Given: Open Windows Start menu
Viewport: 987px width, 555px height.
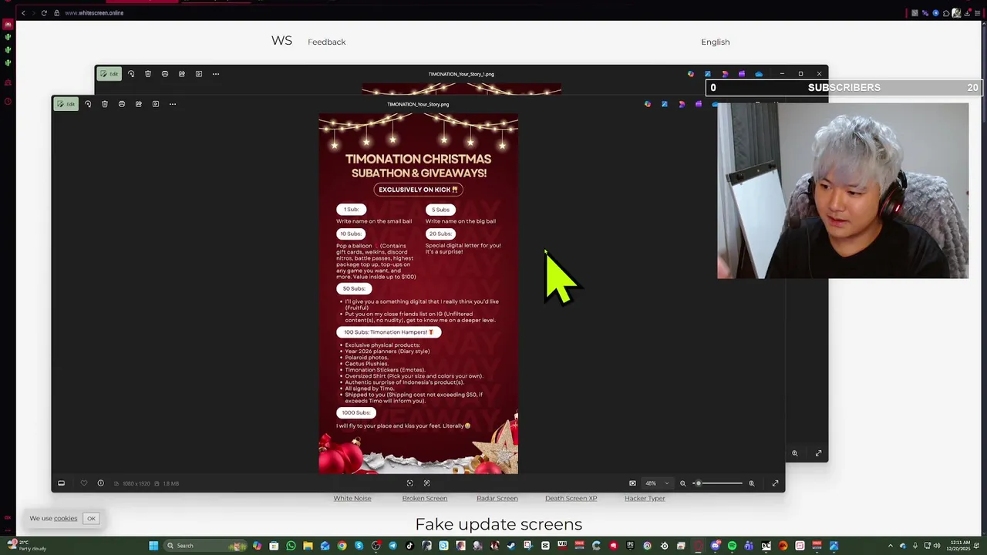Looking at the screenshot, I should click(x=153, y=546).
